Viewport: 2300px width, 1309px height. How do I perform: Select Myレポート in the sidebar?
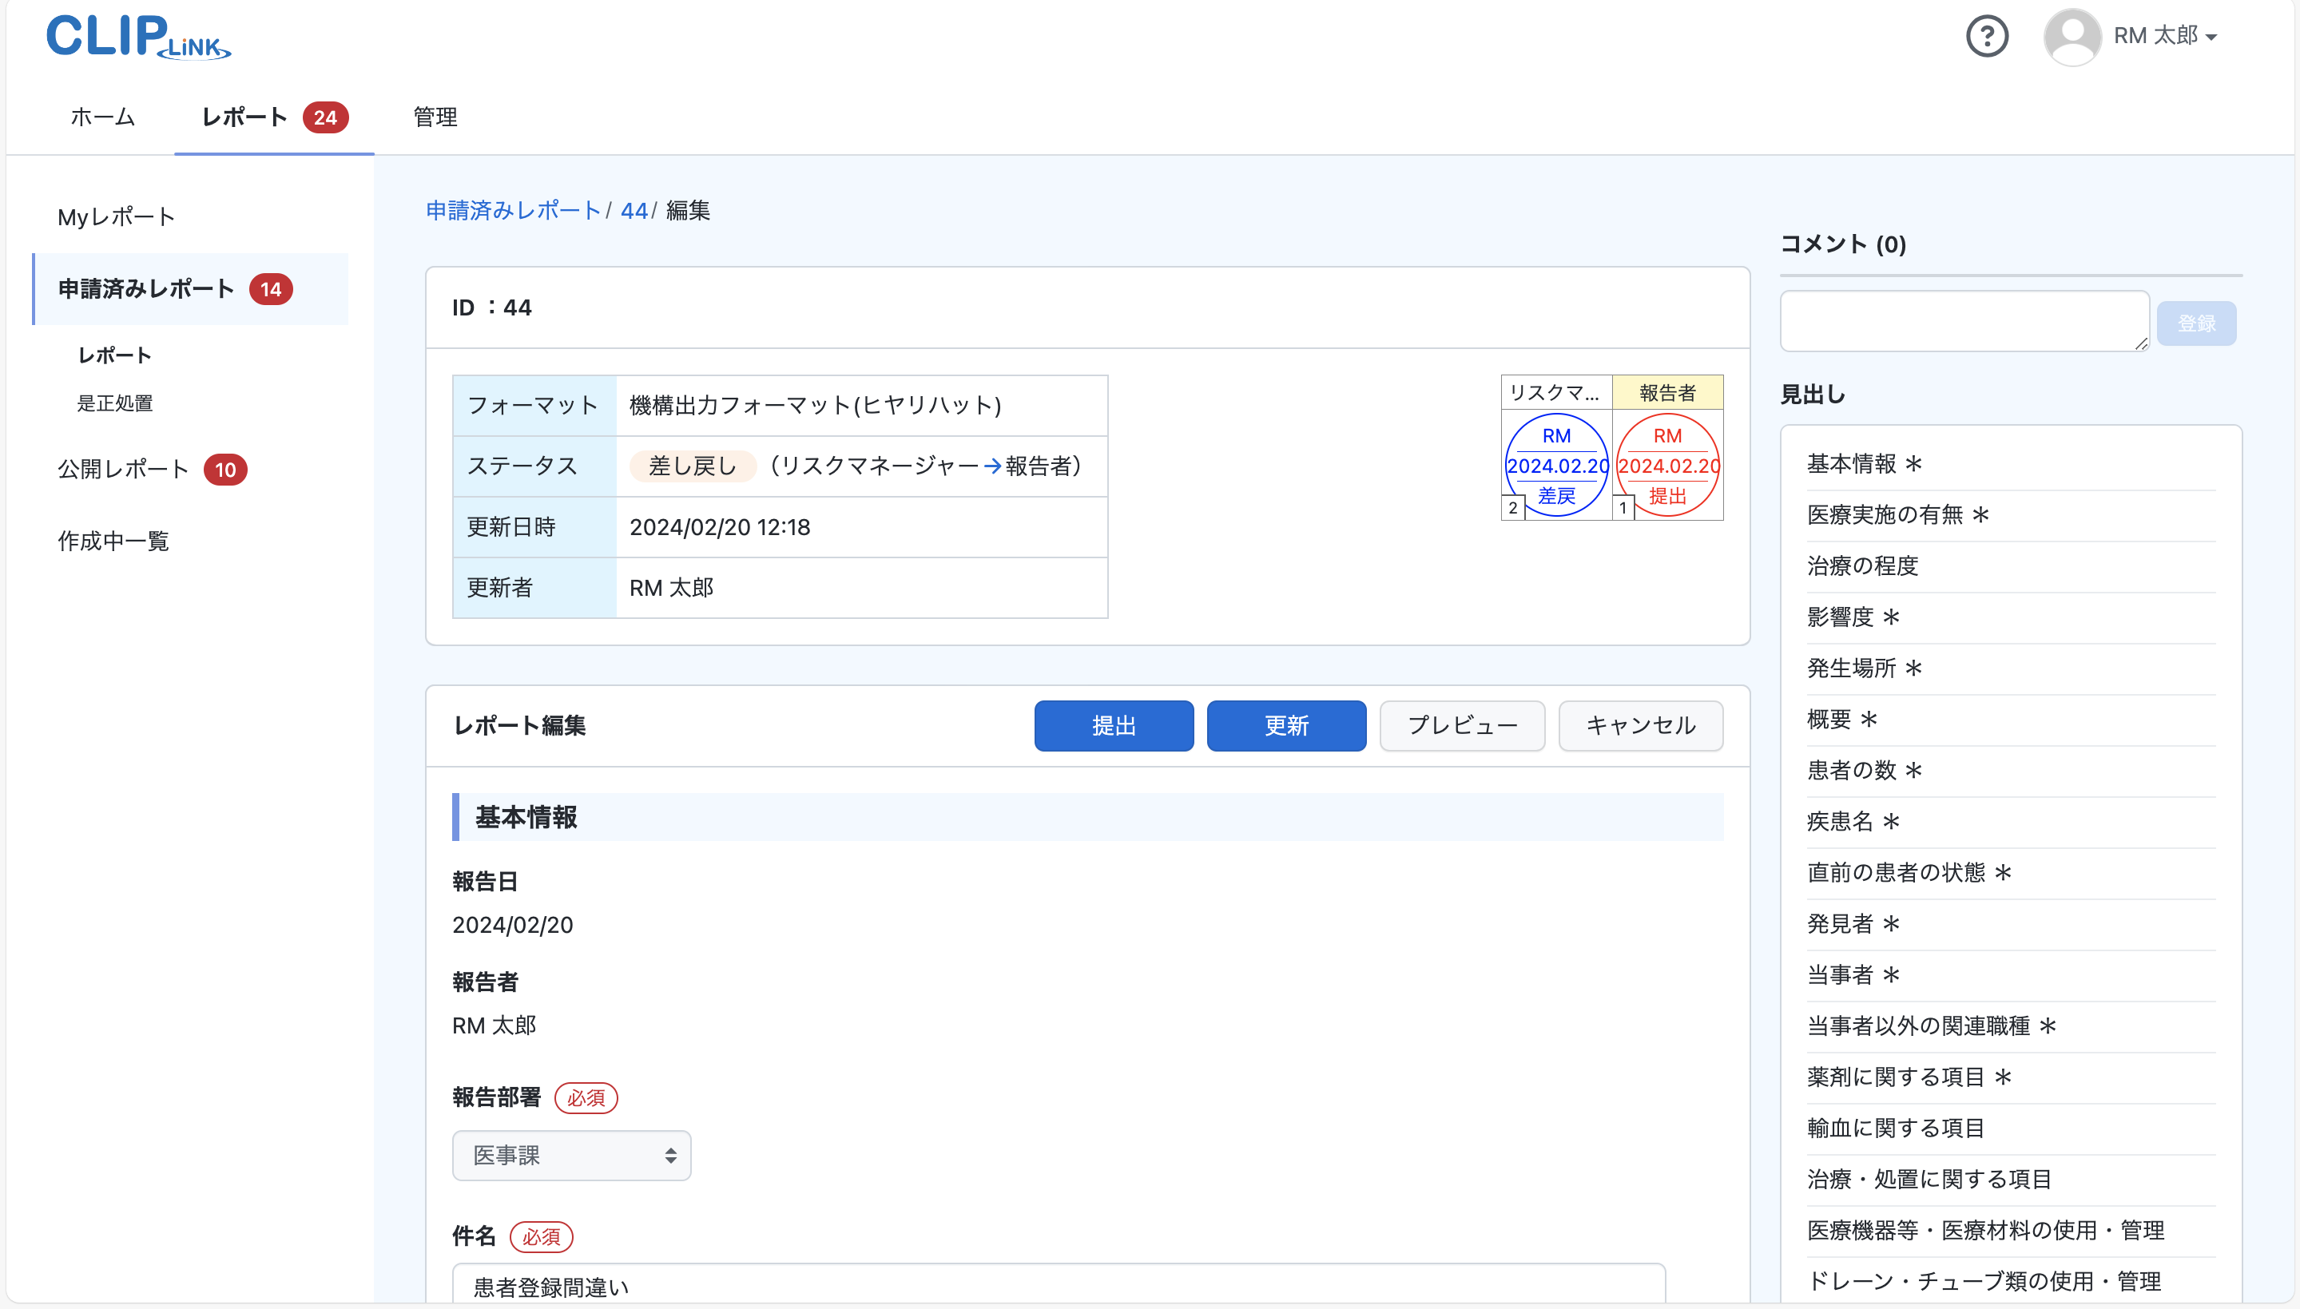point(115,216)
